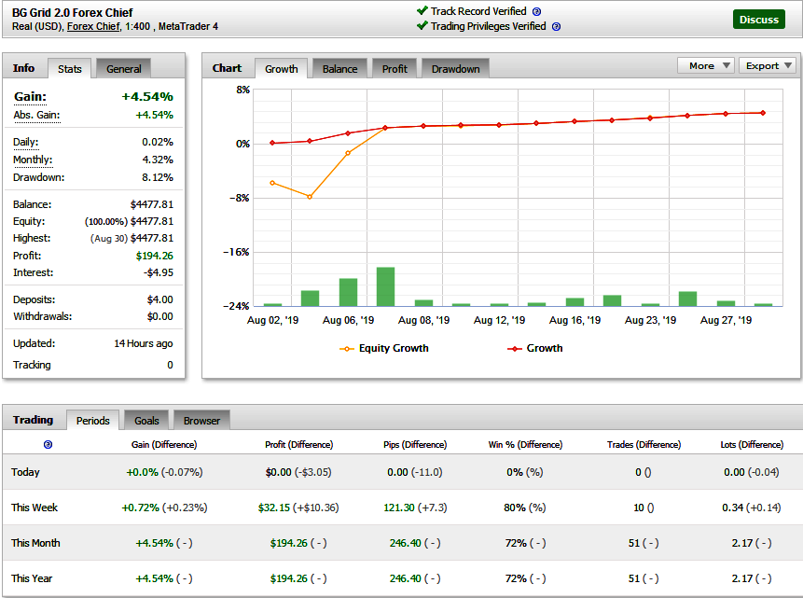Click the Today row label
Screen dimensions: 803x598
point(25,472)
